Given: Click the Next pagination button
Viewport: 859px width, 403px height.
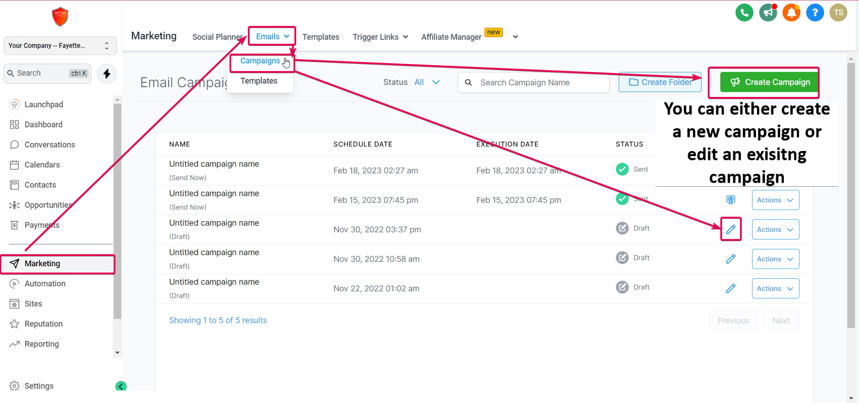Looking at the screenshot, I should [x=781, y=320].
